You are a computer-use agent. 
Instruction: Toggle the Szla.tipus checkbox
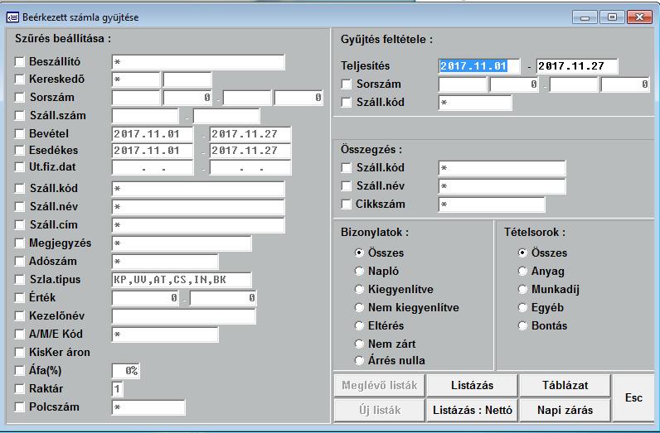20,279
